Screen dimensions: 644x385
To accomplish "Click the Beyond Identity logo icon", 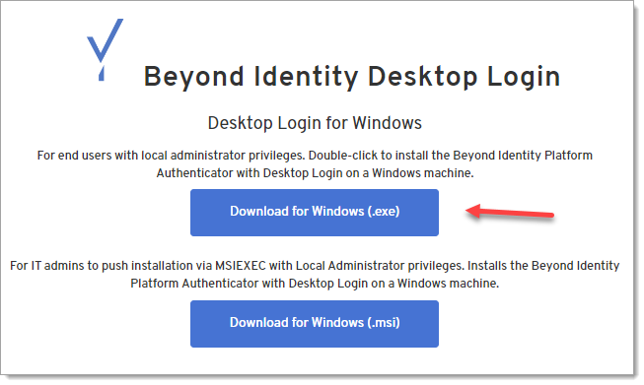I will coord(105,49).
